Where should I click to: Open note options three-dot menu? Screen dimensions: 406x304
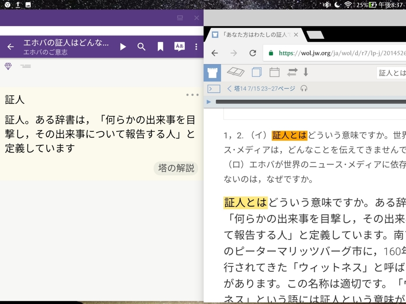pos(192,95)
